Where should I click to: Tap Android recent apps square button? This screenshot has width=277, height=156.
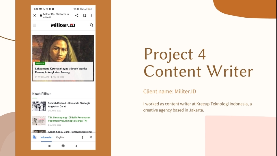click(x=49, y=146)
